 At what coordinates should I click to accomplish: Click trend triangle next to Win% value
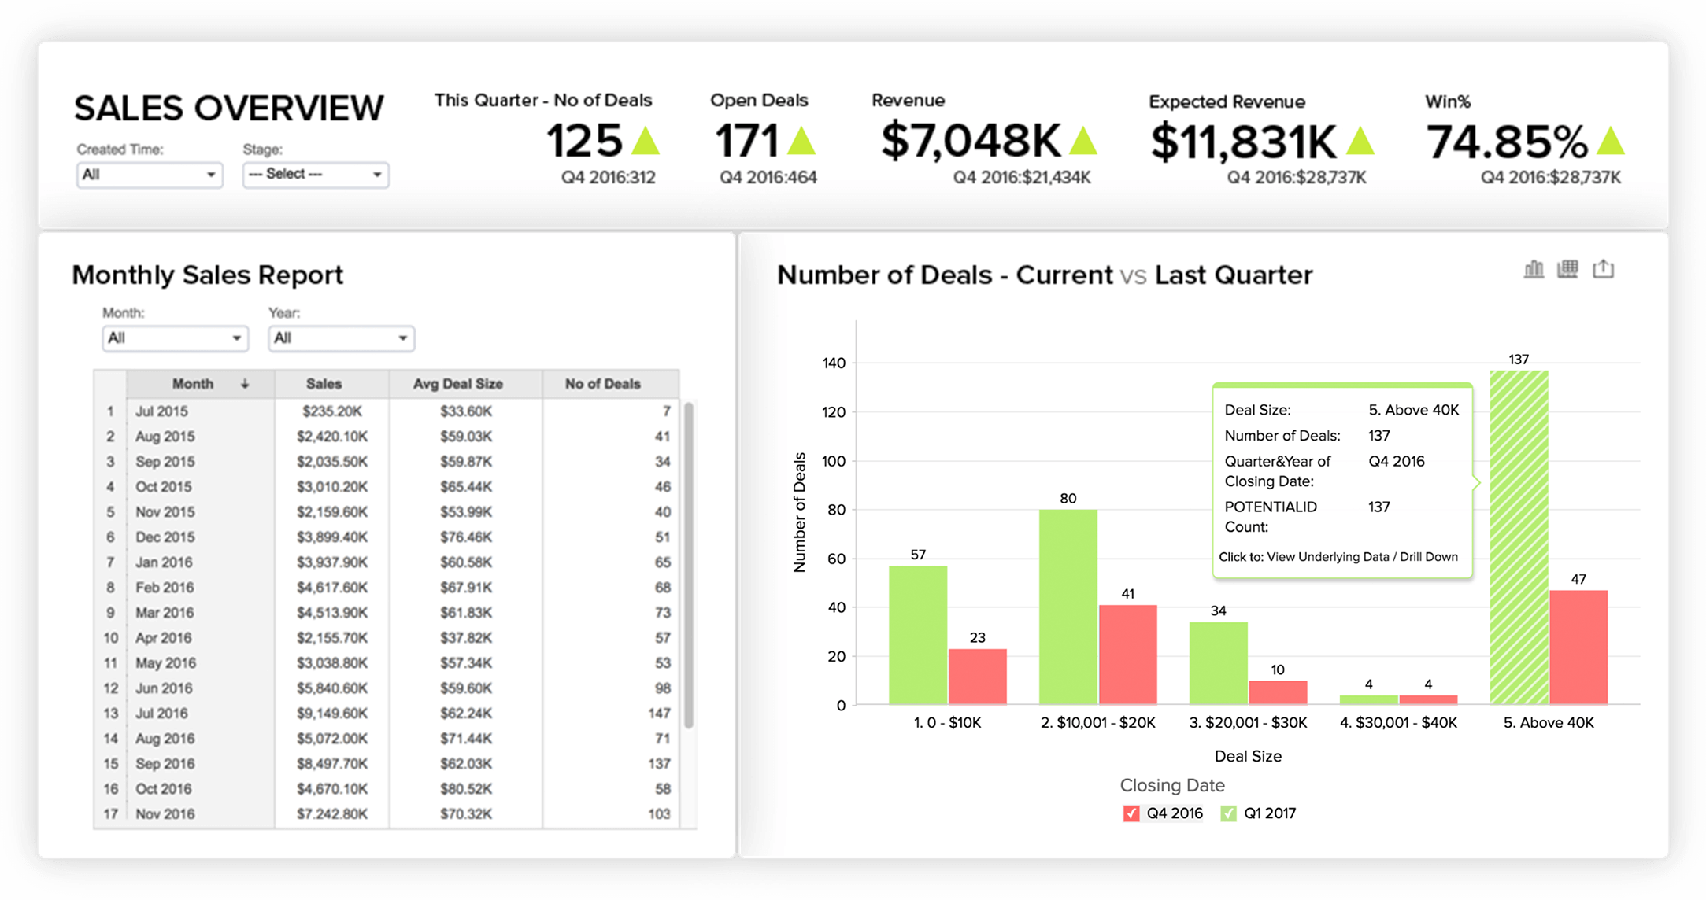(x=1610, y=142)
